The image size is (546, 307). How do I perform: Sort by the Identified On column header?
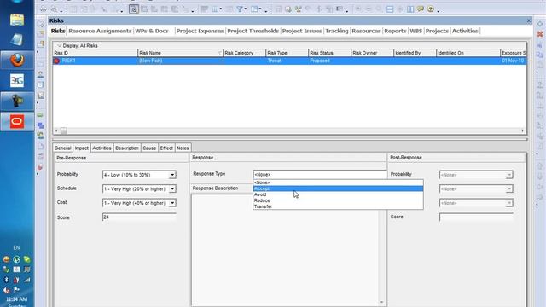468,53
